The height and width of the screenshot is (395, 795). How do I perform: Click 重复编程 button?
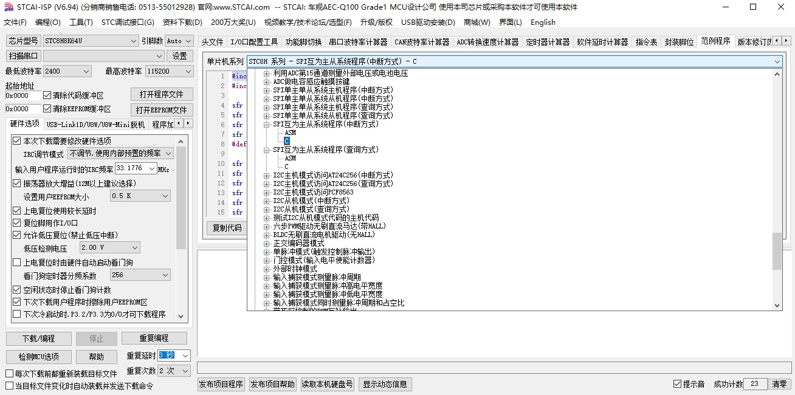point(154,338)
